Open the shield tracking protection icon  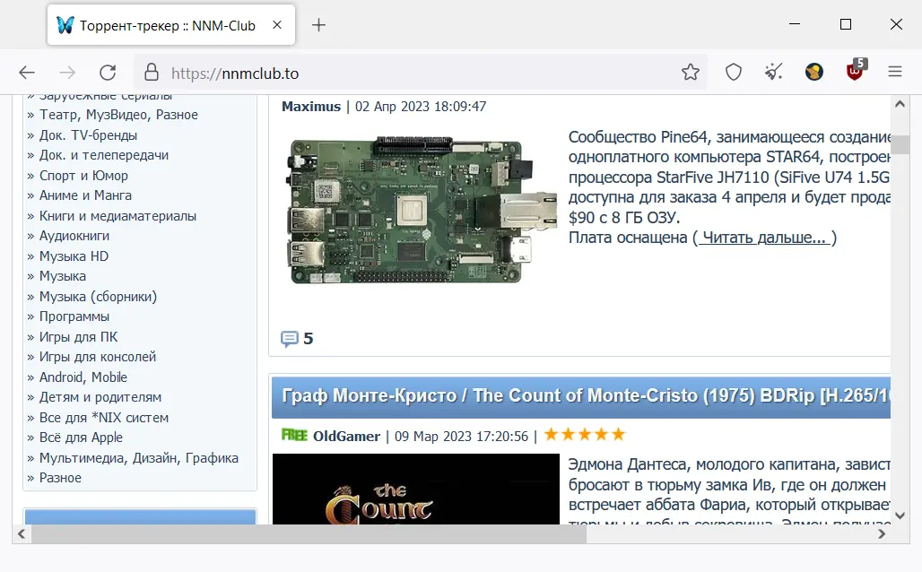(734, 73)
